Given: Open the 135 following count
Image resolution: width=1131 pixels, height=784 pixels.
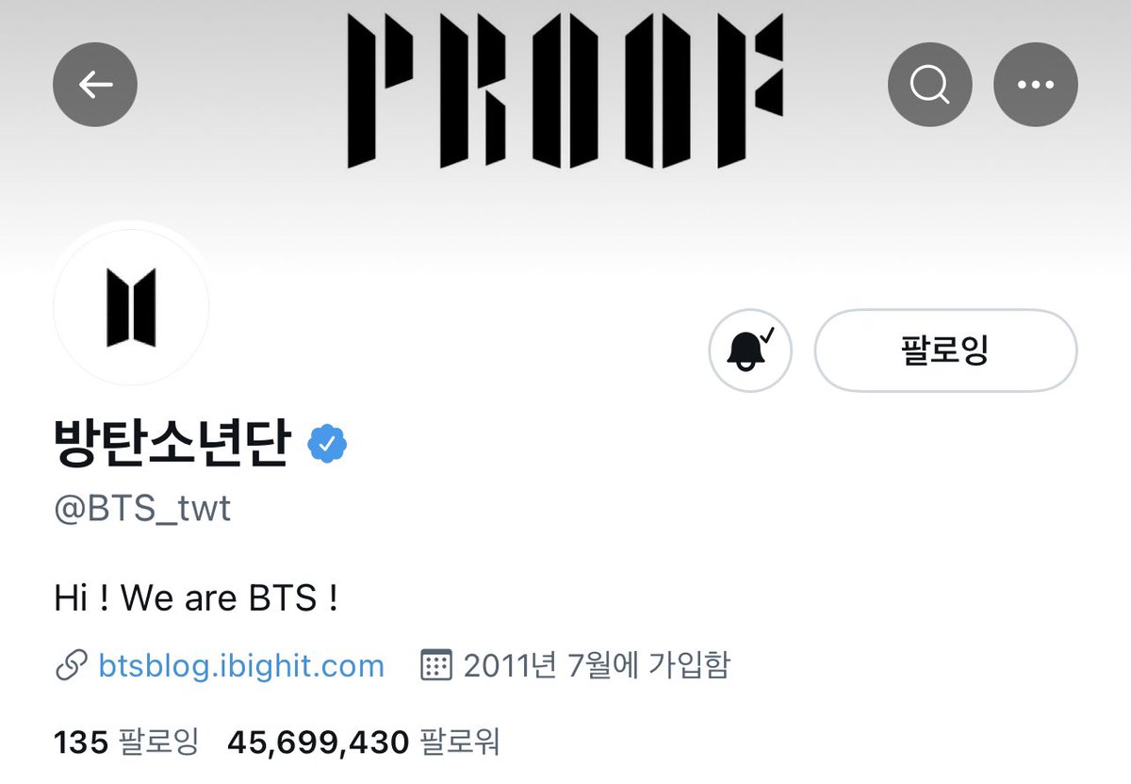Looking at the screenshot, I should pos(82,743).
